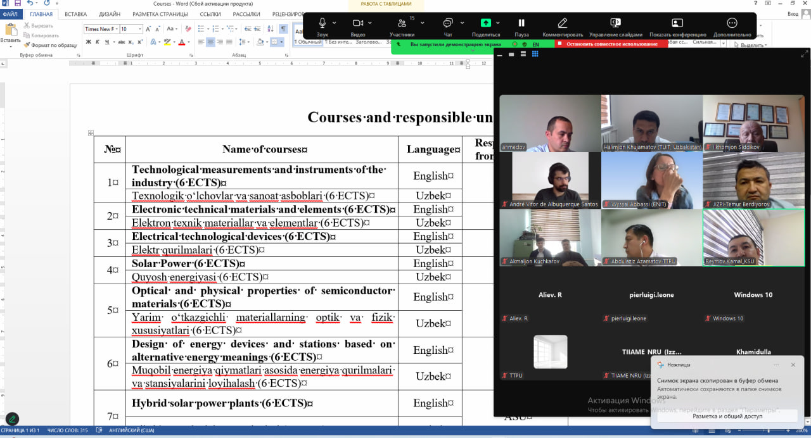Apply the red font color

[182, 42]
